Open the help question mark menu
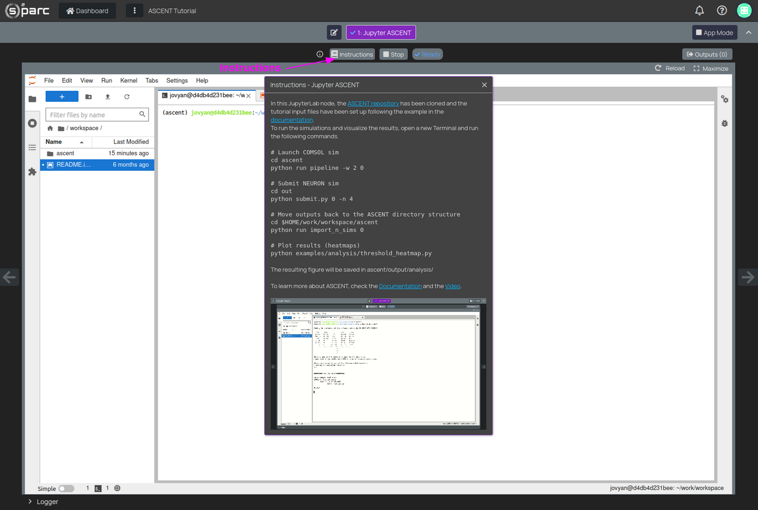The height and width of the screenshot is (510, 758). tap(722, 10)
